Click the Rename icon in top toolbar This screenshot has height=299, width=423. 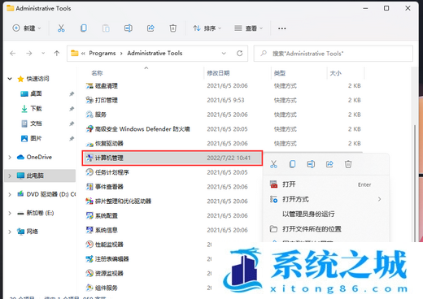click(129, 28)
